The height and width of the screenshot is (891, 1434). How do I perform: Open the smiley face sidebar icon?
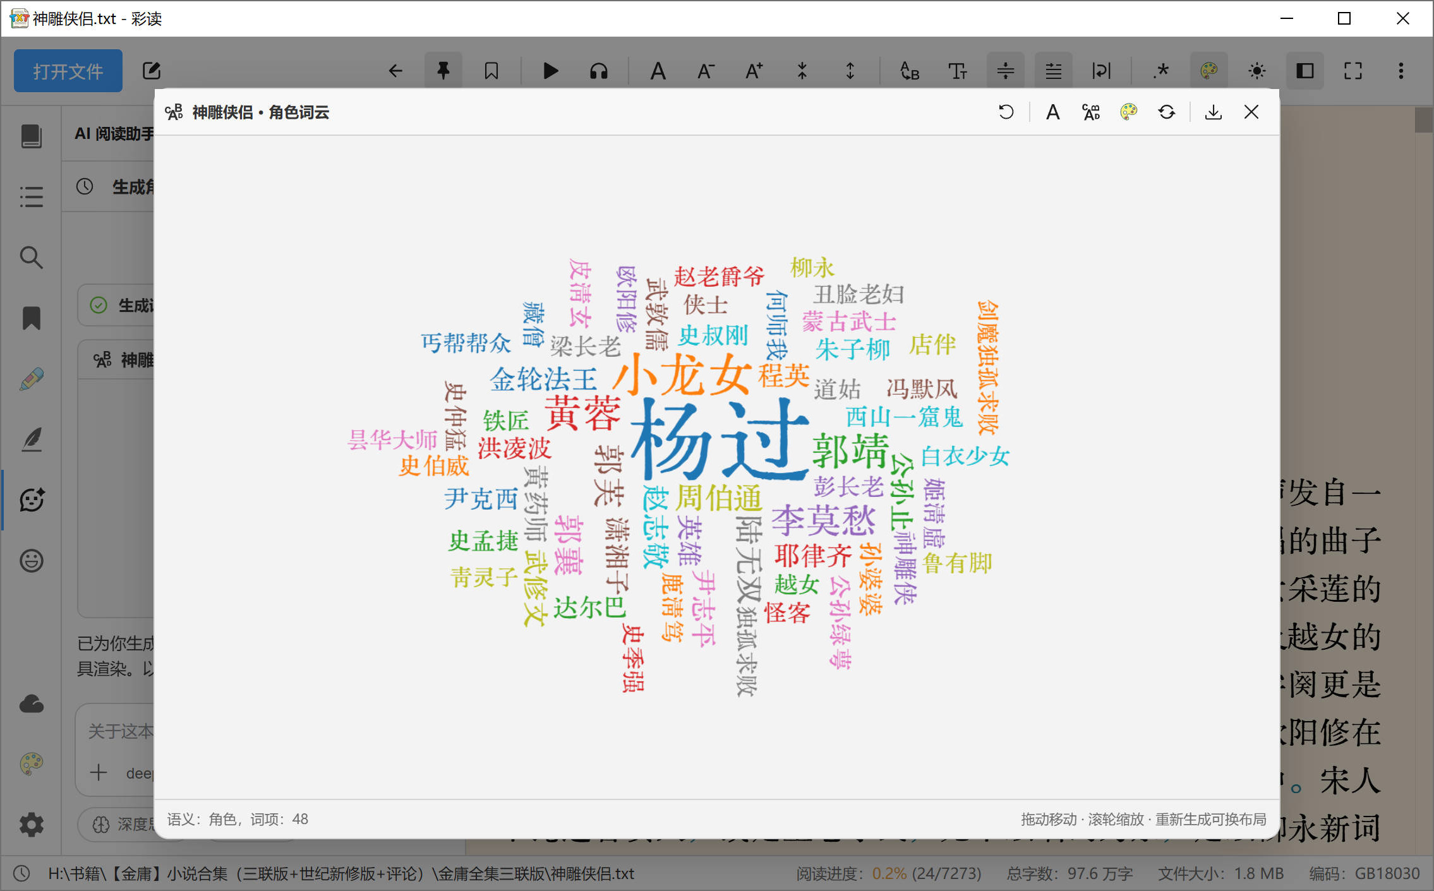32,561
